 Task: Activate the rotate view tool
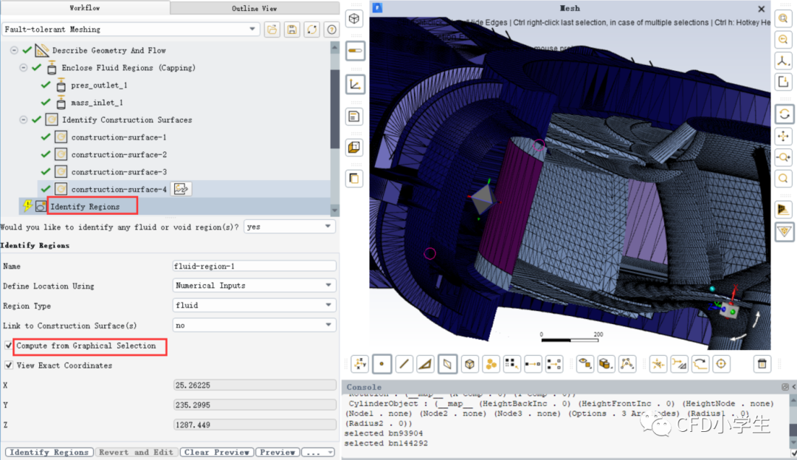(784, 114)
